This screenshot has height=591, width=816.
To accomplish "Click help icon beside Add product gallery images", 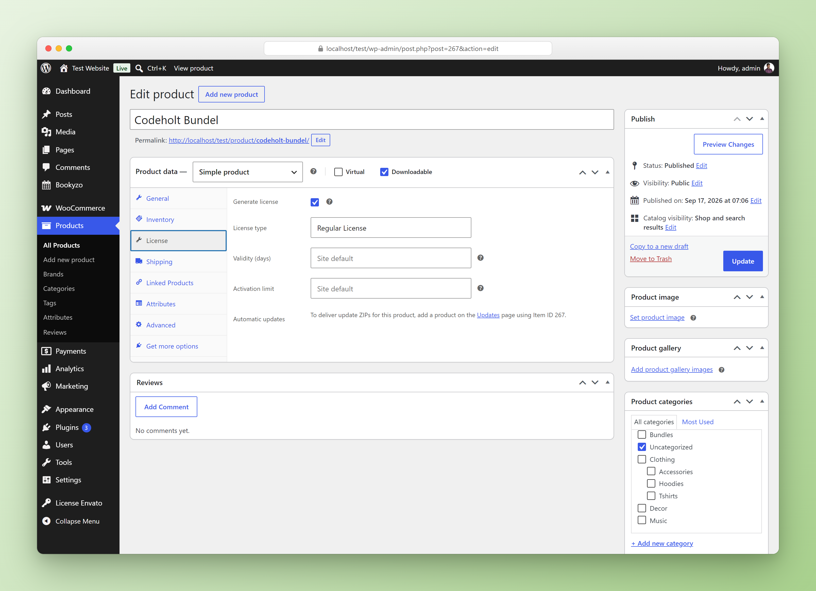I will (x=721, y=370).
